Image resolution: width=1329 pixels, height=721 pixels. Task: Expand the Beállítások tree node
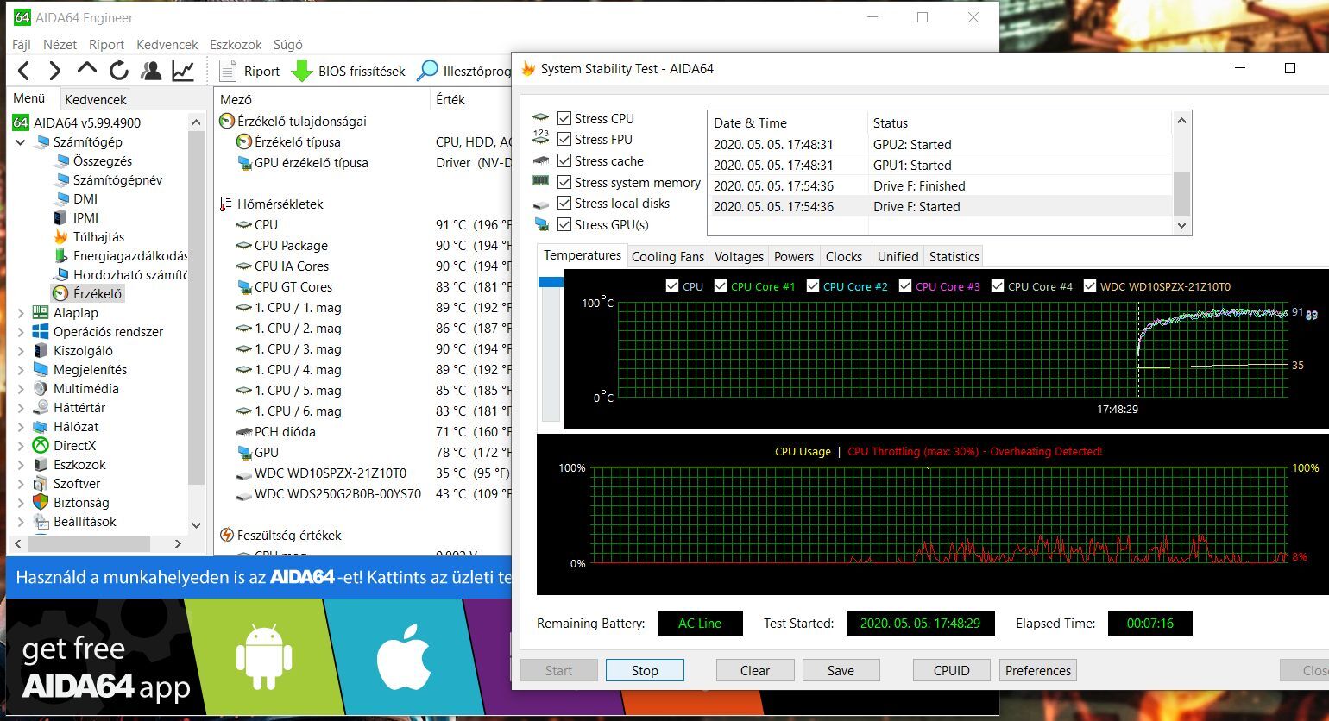(x=21, y=521)
